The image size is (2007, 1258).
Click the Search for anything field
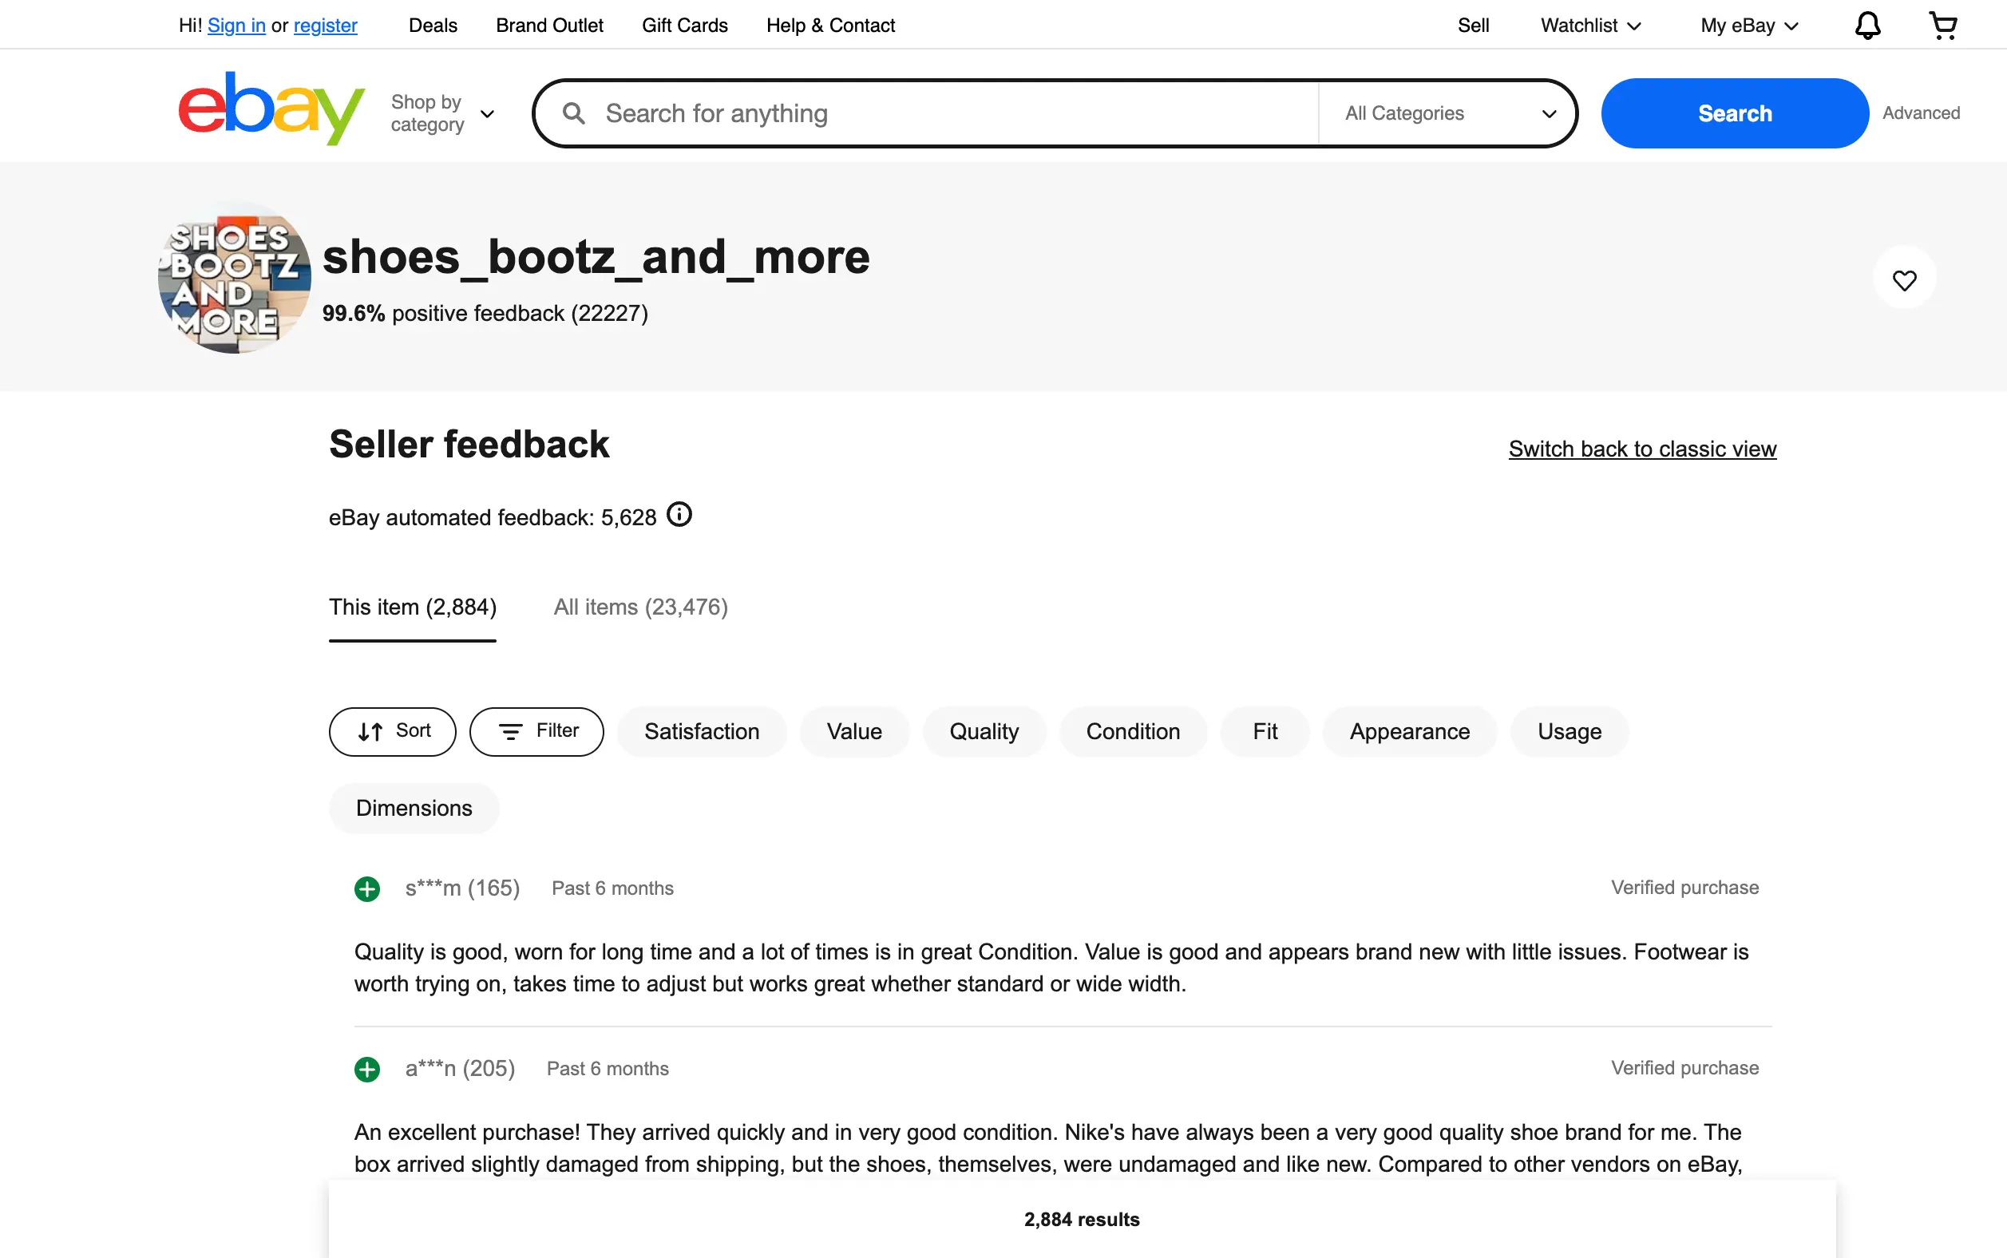[x=948, y=113]
